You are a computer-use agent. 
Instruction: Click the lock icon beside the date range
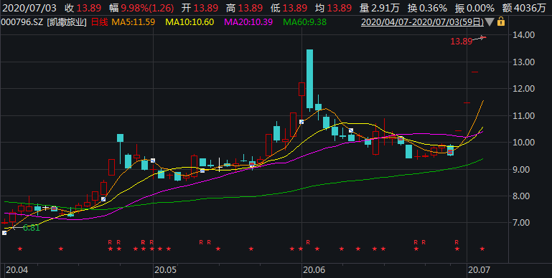(x=500, y=21)
